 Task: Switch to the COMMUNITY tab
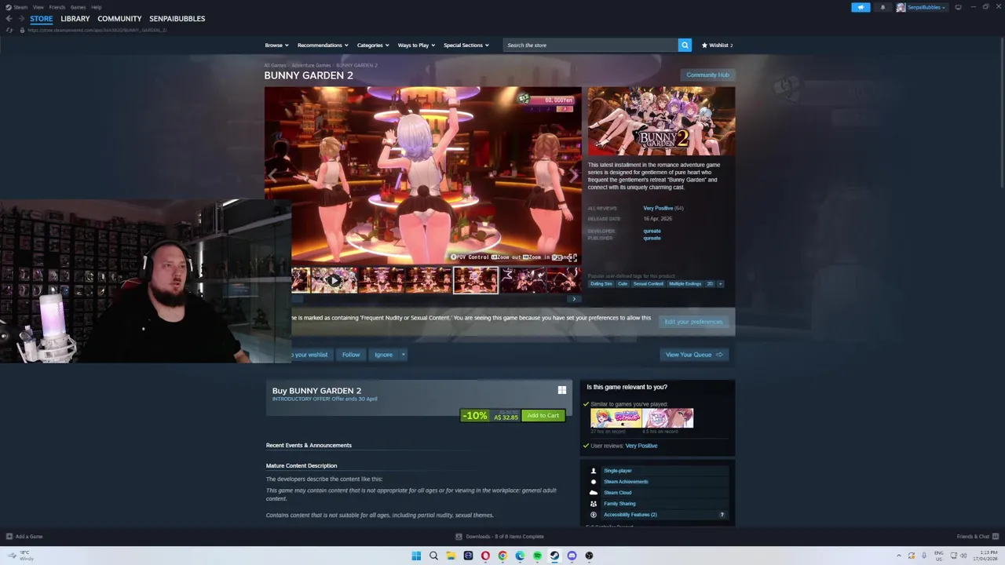coord(119,19)
